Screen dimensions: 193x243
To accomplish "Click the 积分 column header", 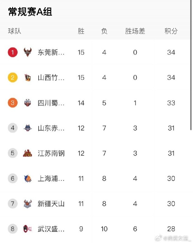I will [x=171, y=31].
